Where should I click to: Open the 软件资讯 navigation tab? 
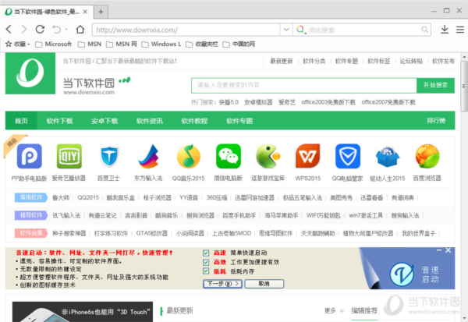[x=150, y=121]
